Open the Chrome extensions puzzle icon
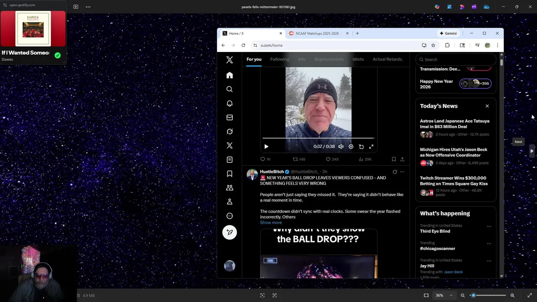Viewport: 537px width, 302px height. (x=447, y=45)
